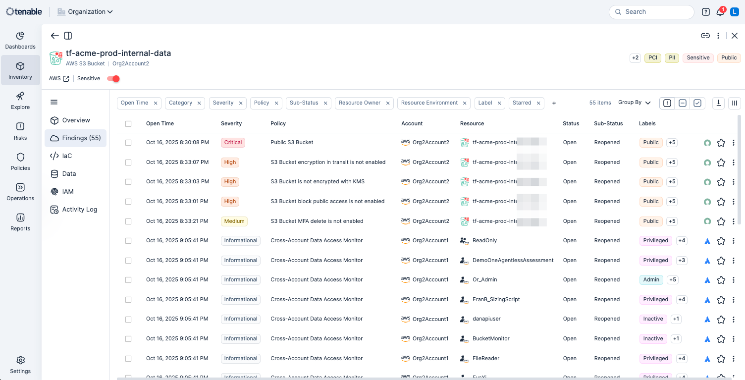The width and height of the screenshot is (745, 380).
Task: Open the Group By dropdown
Action: click(634, 103)
